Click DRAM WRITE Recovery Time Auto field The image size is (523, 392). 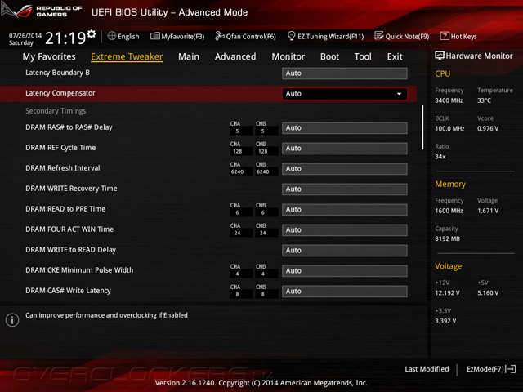(345, 189)
